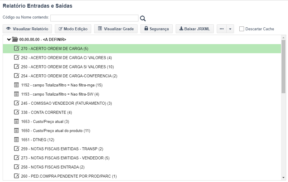This screenshot has width=288, height=182.
Task: Open Modo Edição
Action: pyautogui.click(x=73, y=29)
